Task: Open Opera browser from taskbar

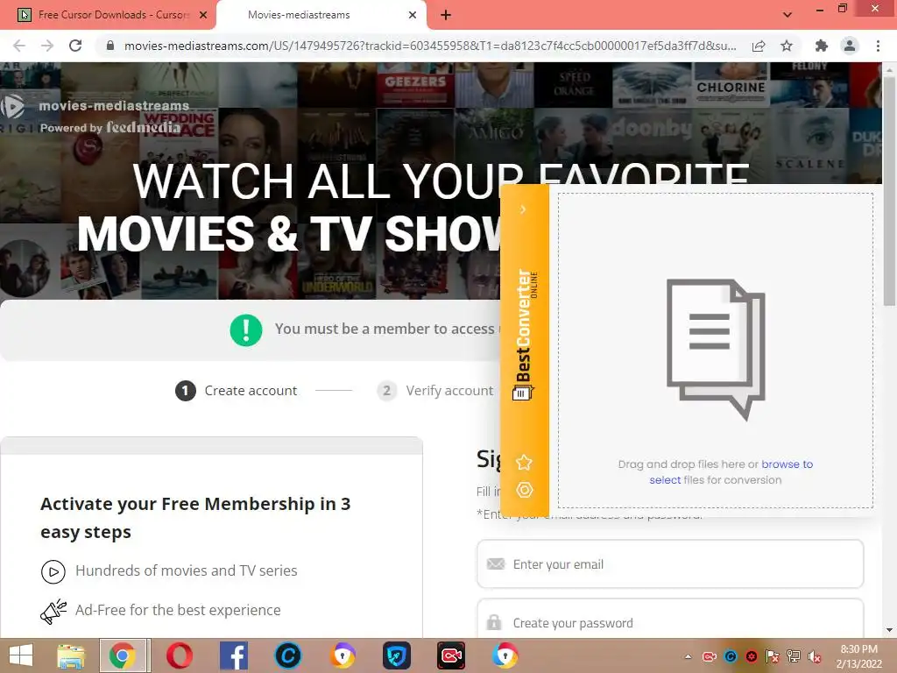Action: click(179, 655)
